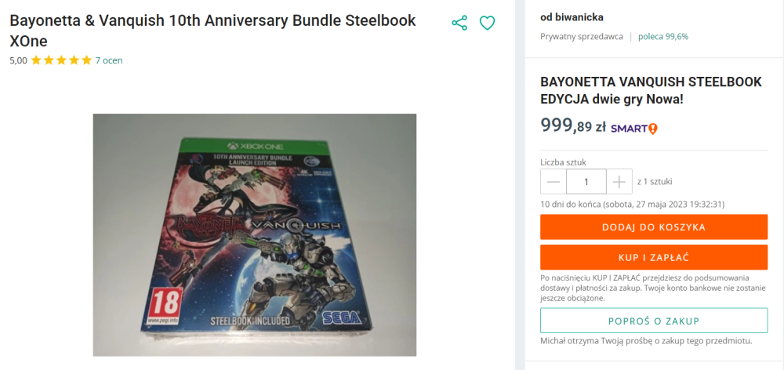Open the "poleca 99,6%" seller rating link
Image resolution: width=784 pixels, height=370 pixels.
(x=663, y=36)
